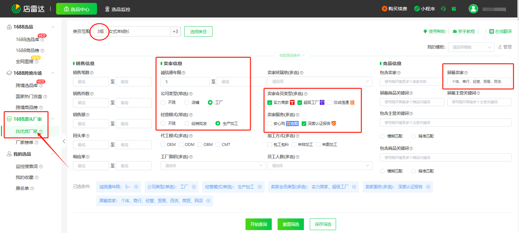Enable the 安心购 seller service checkbox
519x233 pixels.
(270, 124)
